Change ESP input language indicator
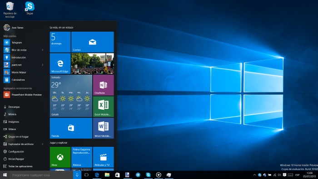The width and height of the screenshot is (318, 179). [x=298, y=175]
